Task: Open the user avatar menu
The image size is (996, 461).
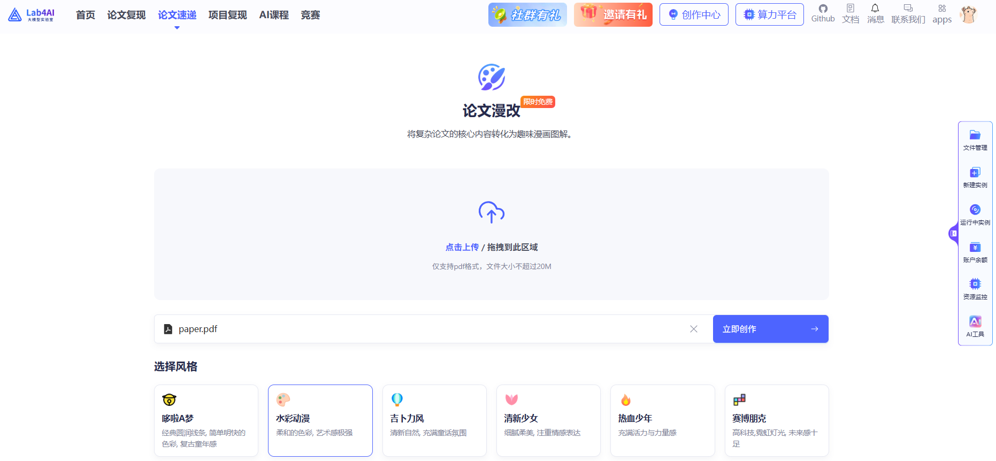Action: coord(968,14)
